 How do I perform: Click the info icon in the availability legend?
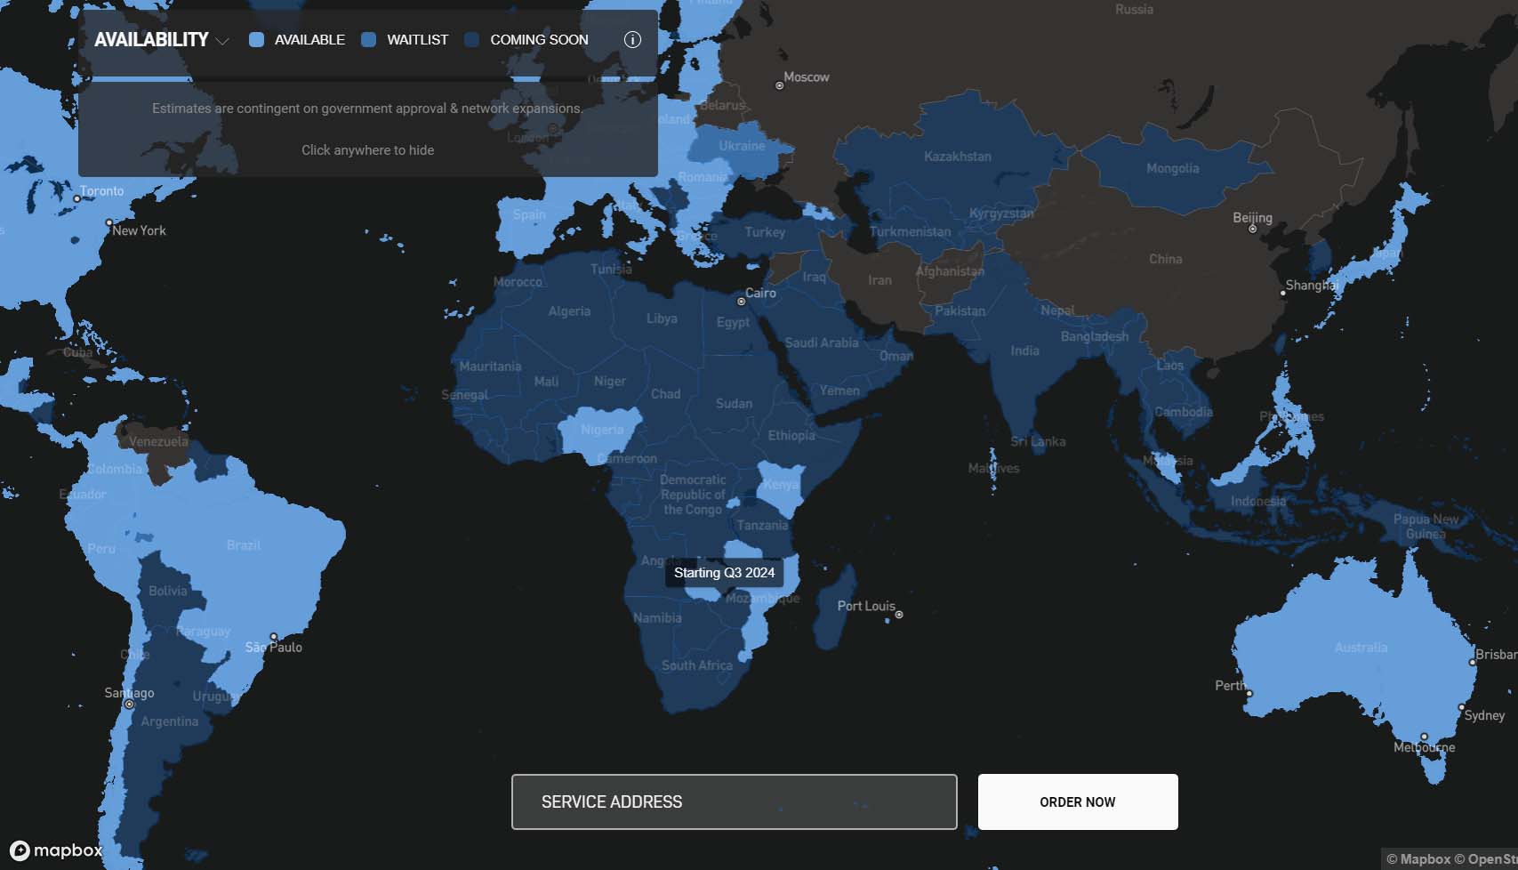click(632, 40)
